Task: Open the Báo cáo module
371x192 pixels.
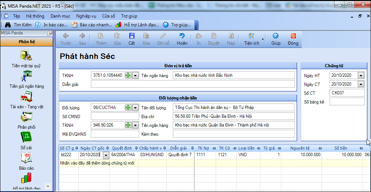Action: 26,161
